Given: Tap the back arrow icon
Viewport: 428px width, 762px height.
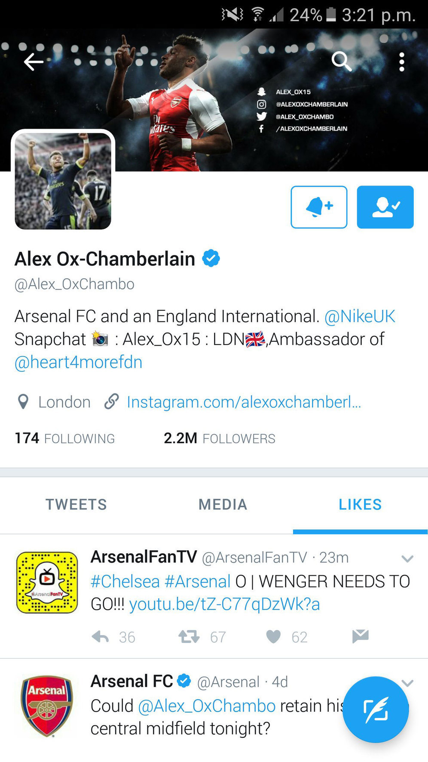Looking at the screenshot, I should click(34, 62).
